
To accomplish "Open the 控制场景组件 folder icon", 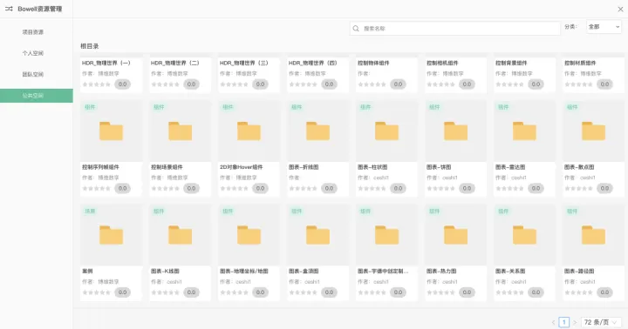I will tap(180, 131).
